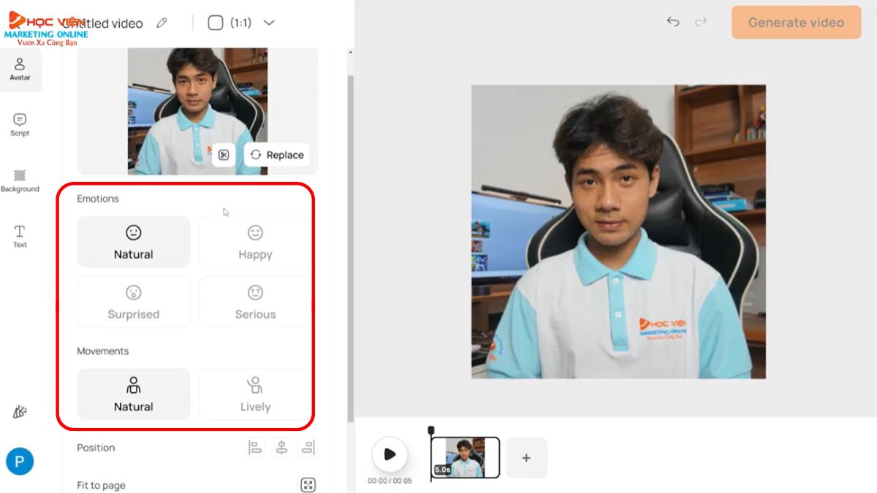Click the undo arrow icon
Viewport: 877px width, 493px height.
click(673, 22)
